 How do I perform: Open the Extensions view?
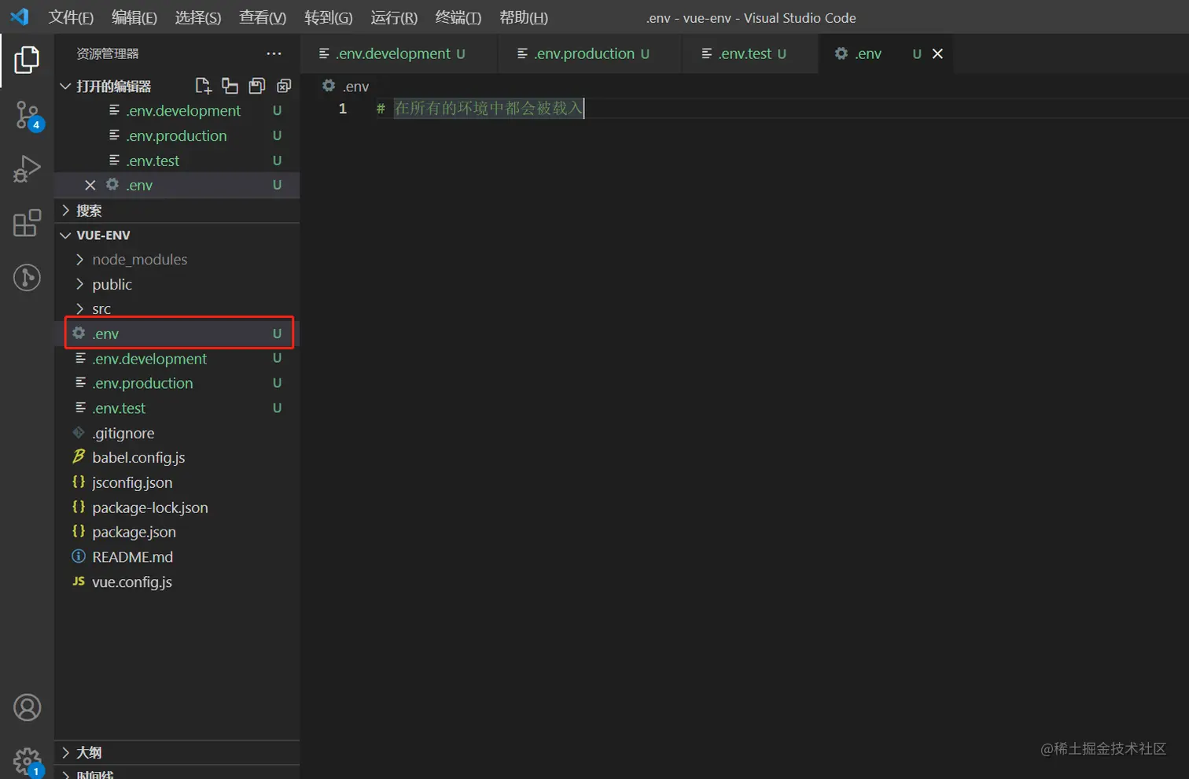pos(27,223)
